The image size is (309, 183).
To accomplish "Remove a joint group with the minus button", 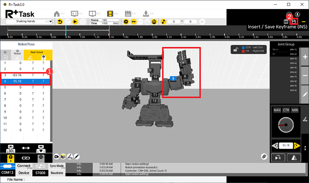I will point(305,75).
